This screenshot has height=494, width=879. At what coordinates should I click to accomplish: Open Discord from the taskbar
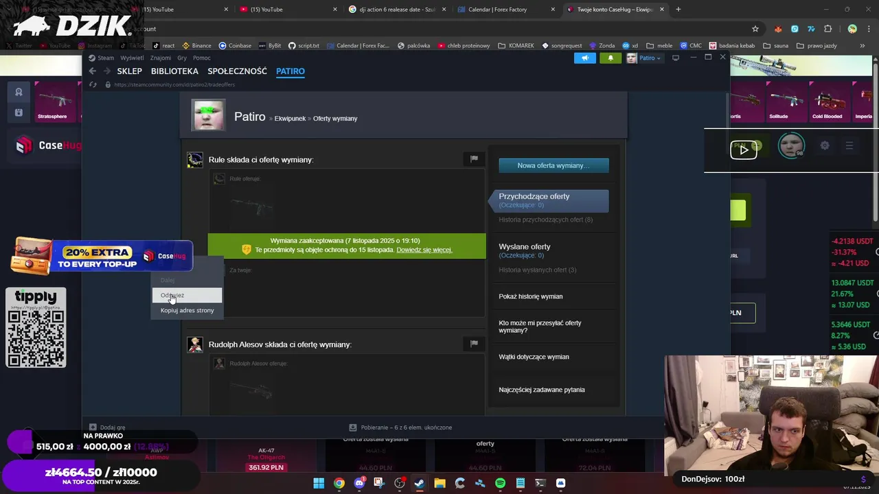pyautogui.click(x=359, y=483)
